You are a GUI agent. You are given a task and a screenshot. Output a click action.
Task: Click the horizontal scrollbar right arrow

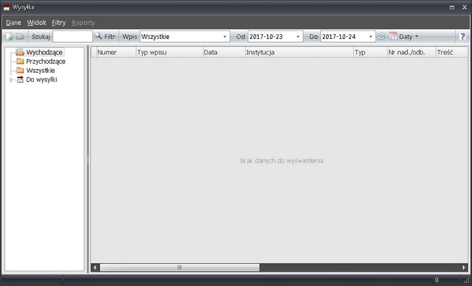click(x=464, y=267)
